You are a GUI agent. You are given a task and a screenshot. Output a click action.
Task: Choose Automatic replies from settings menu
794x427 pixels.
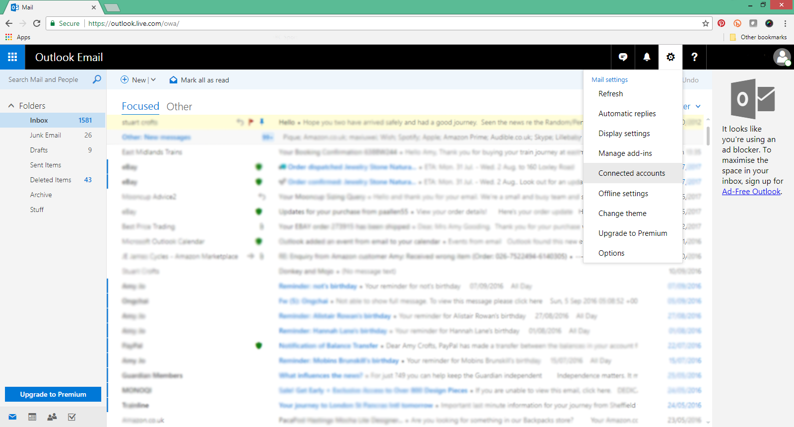point(627,114)
